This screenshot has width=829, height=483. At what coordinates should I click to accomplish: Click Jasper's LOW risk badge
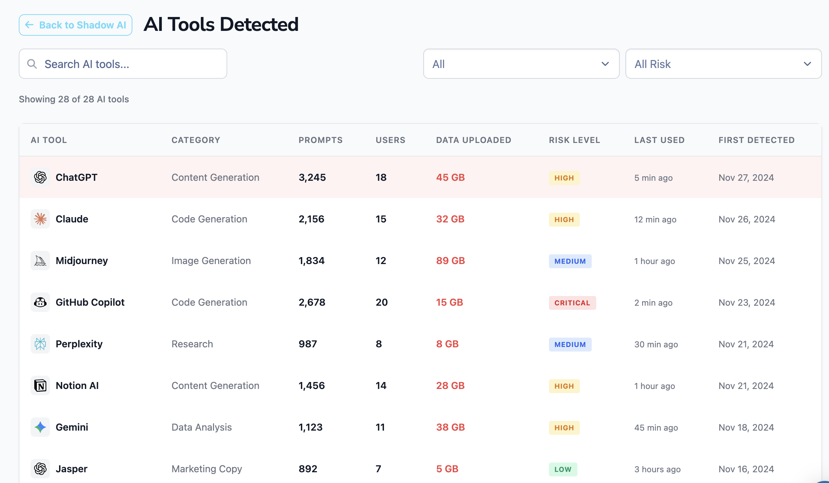[563, 469]
